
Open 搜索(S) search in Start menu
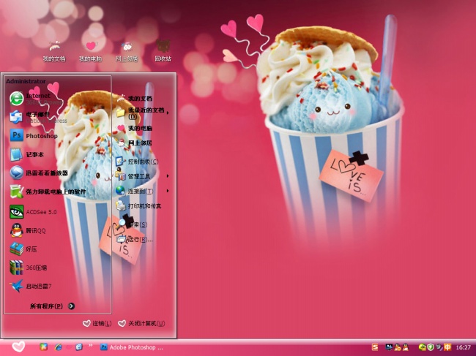[132, 224]
